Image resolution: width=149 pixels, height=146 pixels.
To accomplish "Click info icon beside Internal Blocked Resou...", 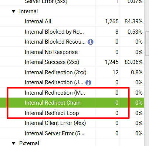I will pos(91,42).
